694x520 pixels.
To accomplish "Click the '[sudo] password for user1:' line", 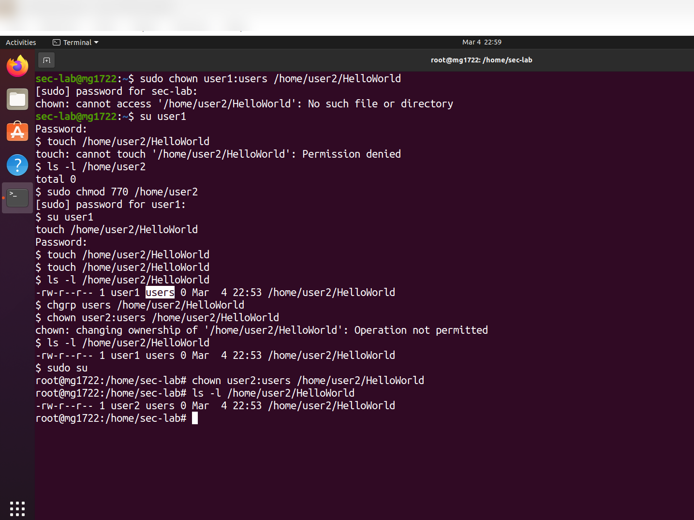I will pyautogui.click(x=110, y=204).
